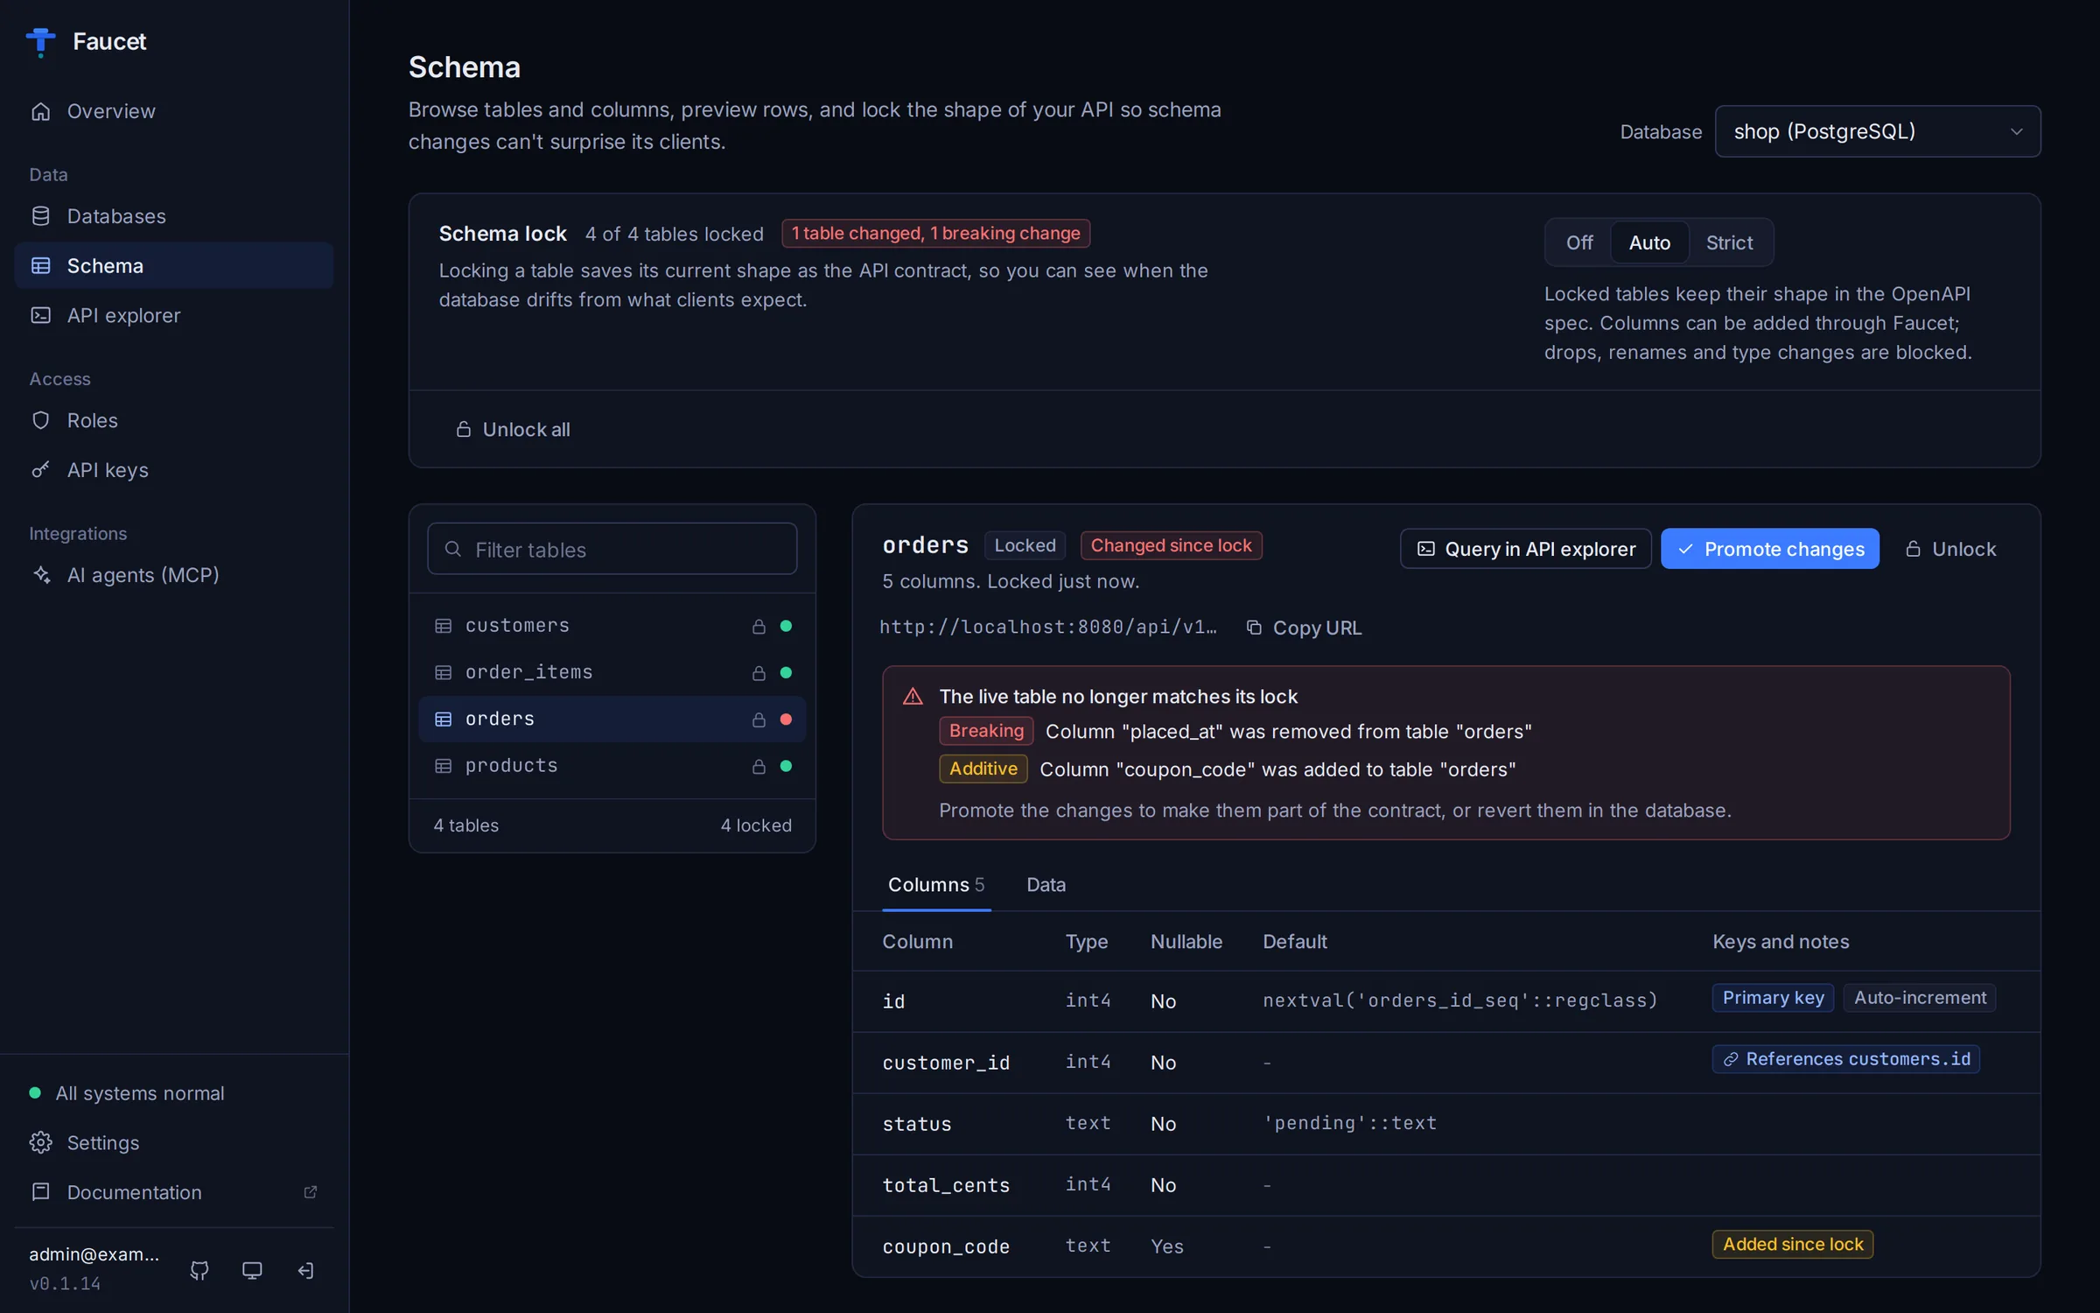This screenshot has height=1313, width=2100.
Task: Switch to the Columns tab
Action: click(936, 884)
